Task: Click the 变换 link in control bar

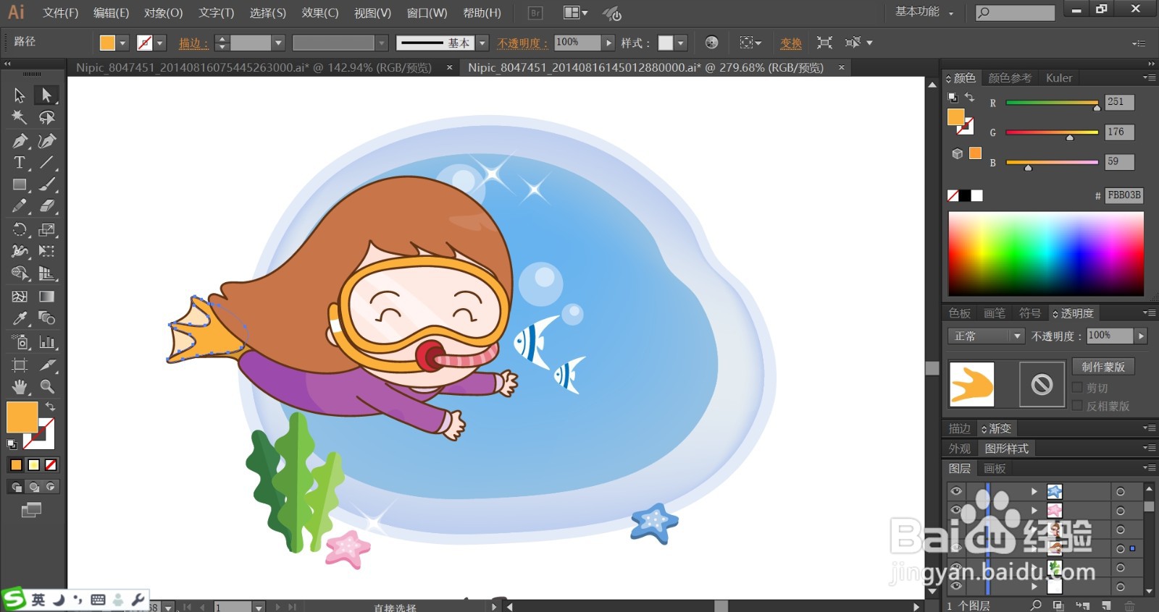Action: 790,43
